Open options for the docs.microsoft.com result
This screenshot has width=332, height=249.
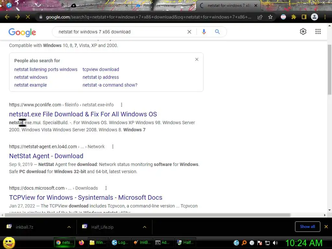(x=106, y=188)
